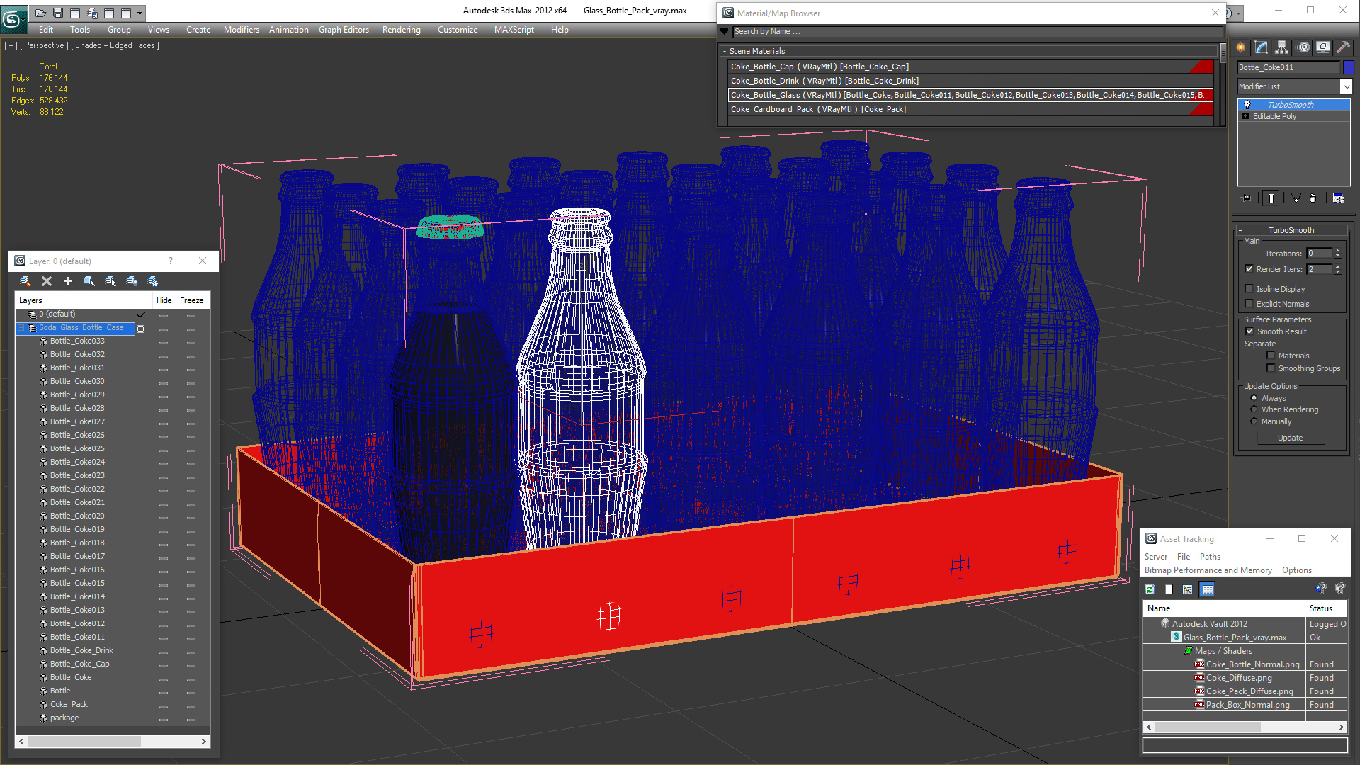Screen dimensions: 1360x765
Task: Click the Add Selection plus icon in Layers
Action: click(68, 281)
